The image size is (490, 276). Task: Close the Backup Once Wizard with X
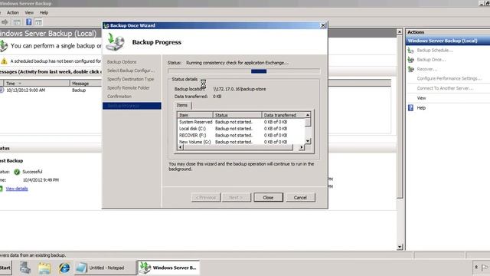(323, 25)
